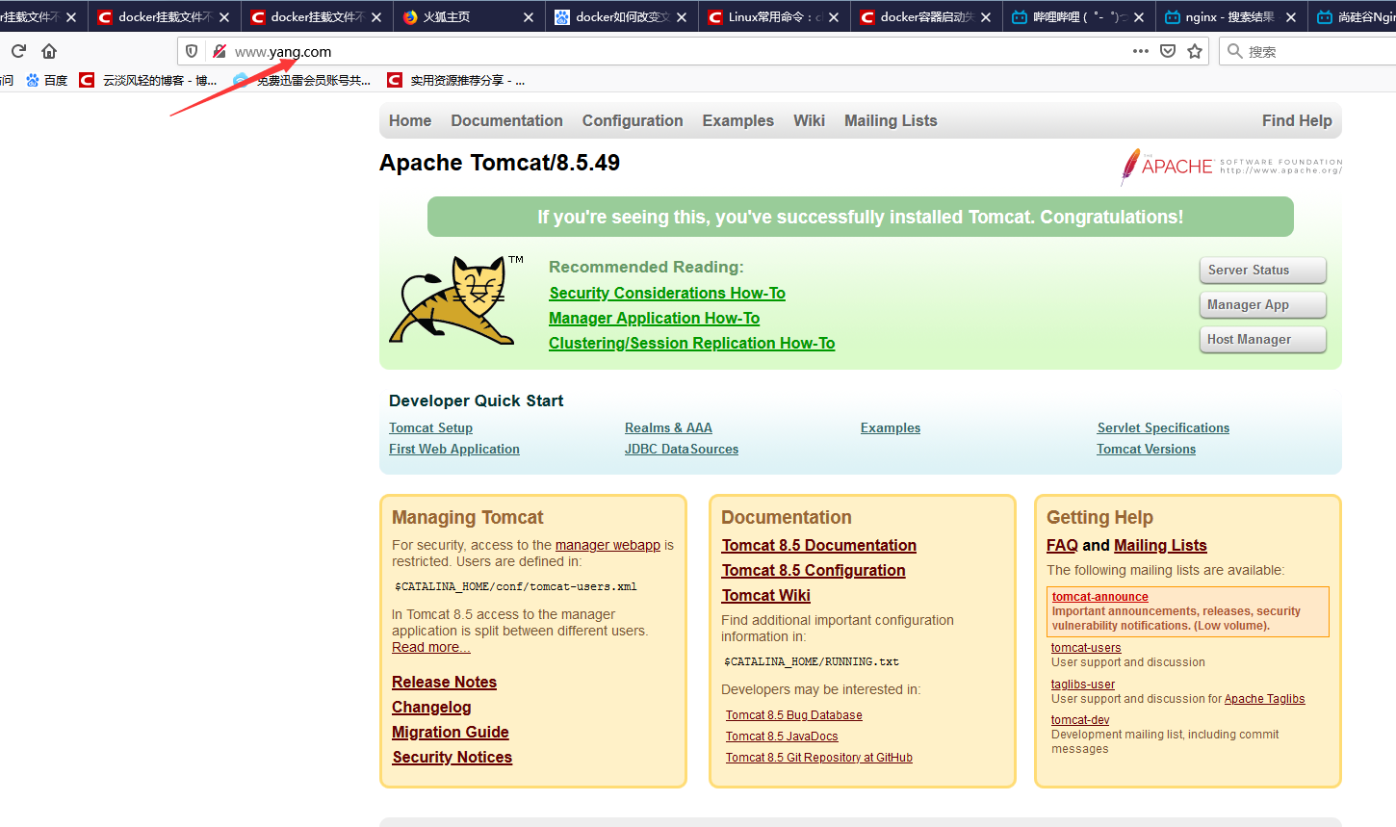Bookmark this page with the star
This screenshot has height=827, width=1396.
click(x=1195, y=51)
